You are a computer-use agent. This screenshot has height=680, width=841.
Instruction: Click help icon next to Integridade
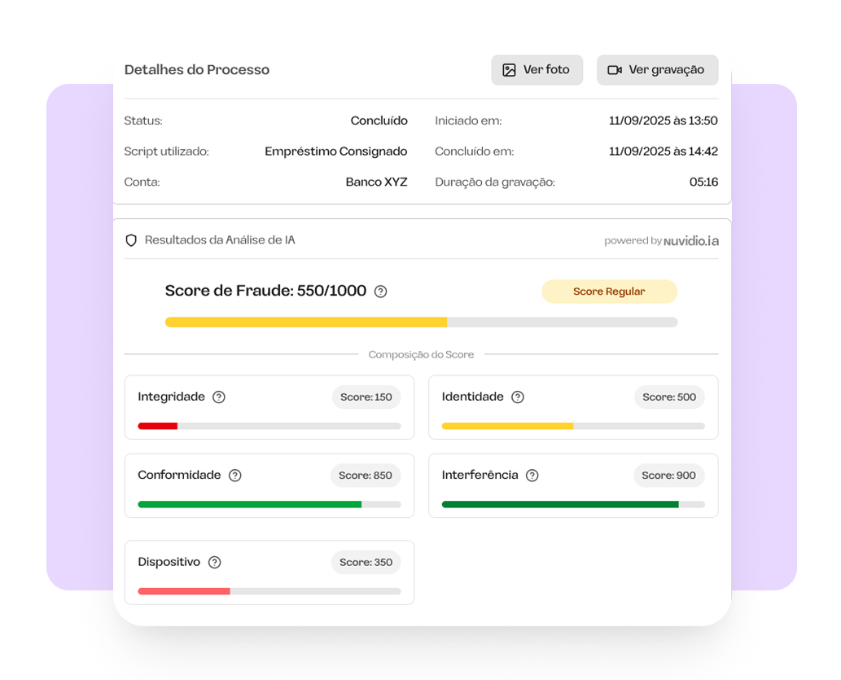219,397
